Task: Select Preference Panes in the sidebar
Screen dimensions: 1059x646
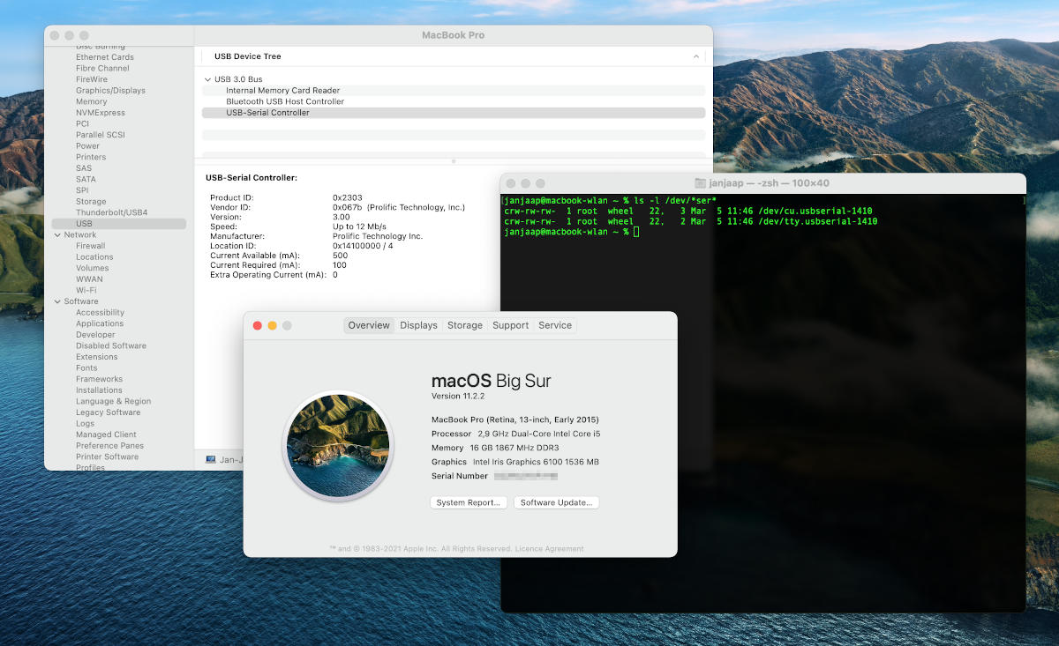Action: point(109,446)
